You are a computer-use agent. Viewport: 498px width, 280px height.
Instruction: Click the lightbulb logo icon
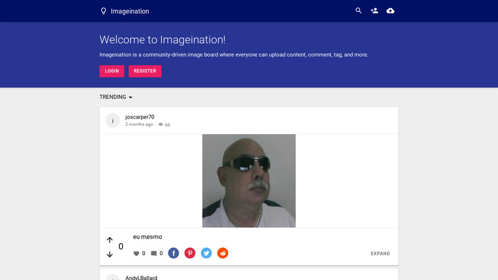click(x=104, y=11)
